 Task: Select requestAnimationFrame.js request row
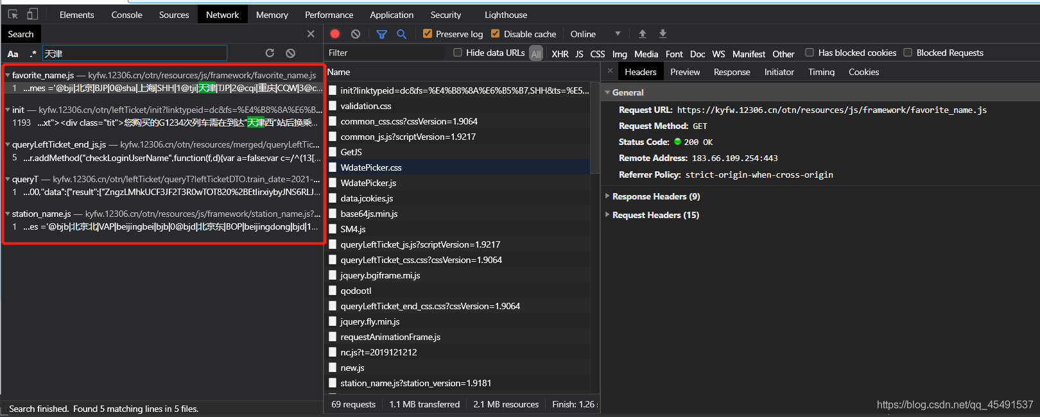coord(458,337)
